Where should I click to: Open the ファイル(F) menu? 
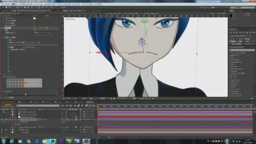click(5, 4)
